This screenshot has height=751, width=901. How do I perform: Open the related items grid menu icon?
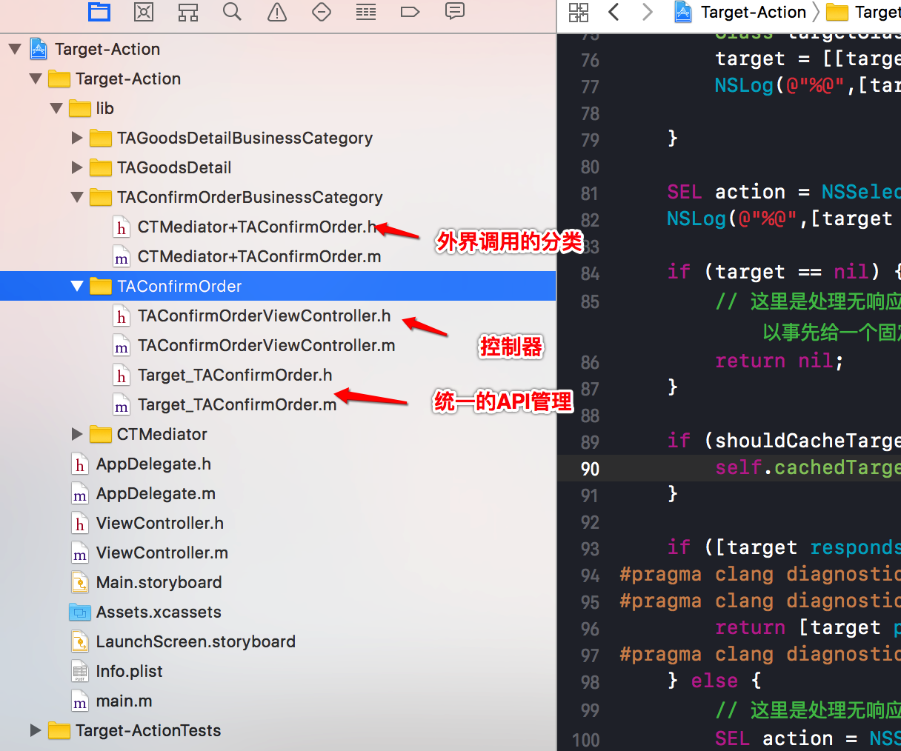point(579,12)
